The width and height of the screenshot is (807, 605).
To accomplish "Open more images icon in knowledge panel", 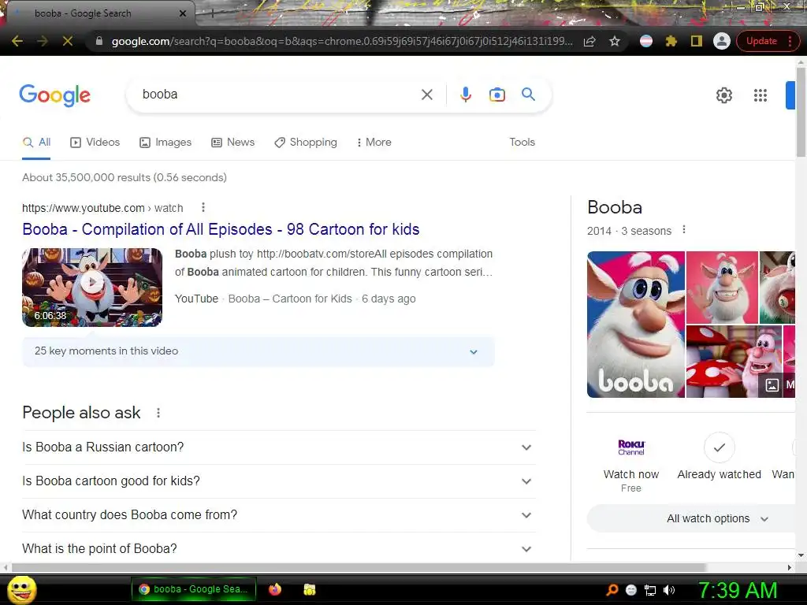I will 772,384.
